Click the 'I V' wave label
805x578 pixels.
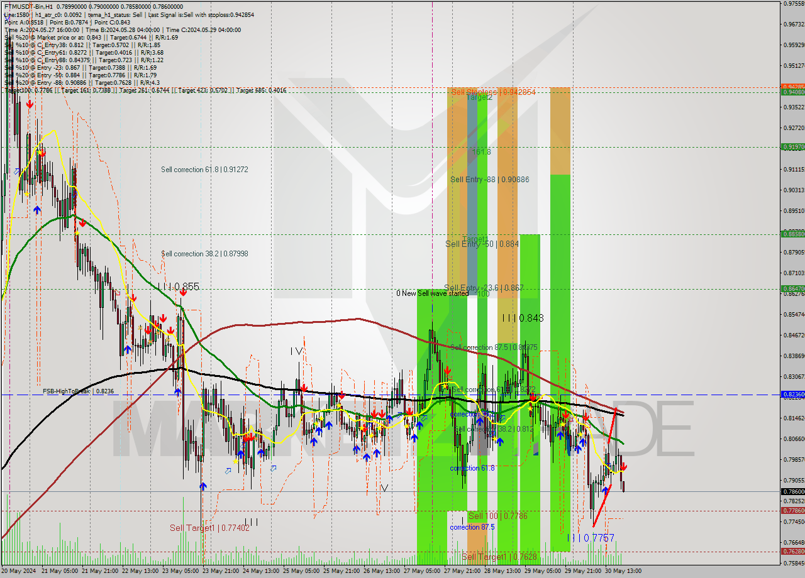pyautogui.click(x=297, y=351)
